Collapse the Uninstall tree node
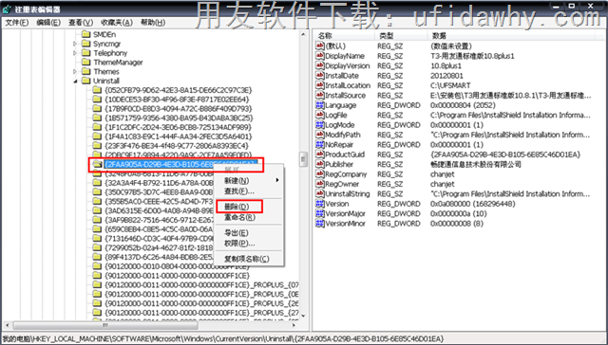Image resolution: width=608 pixels, height=345 pixels. (x=75, y=81)
